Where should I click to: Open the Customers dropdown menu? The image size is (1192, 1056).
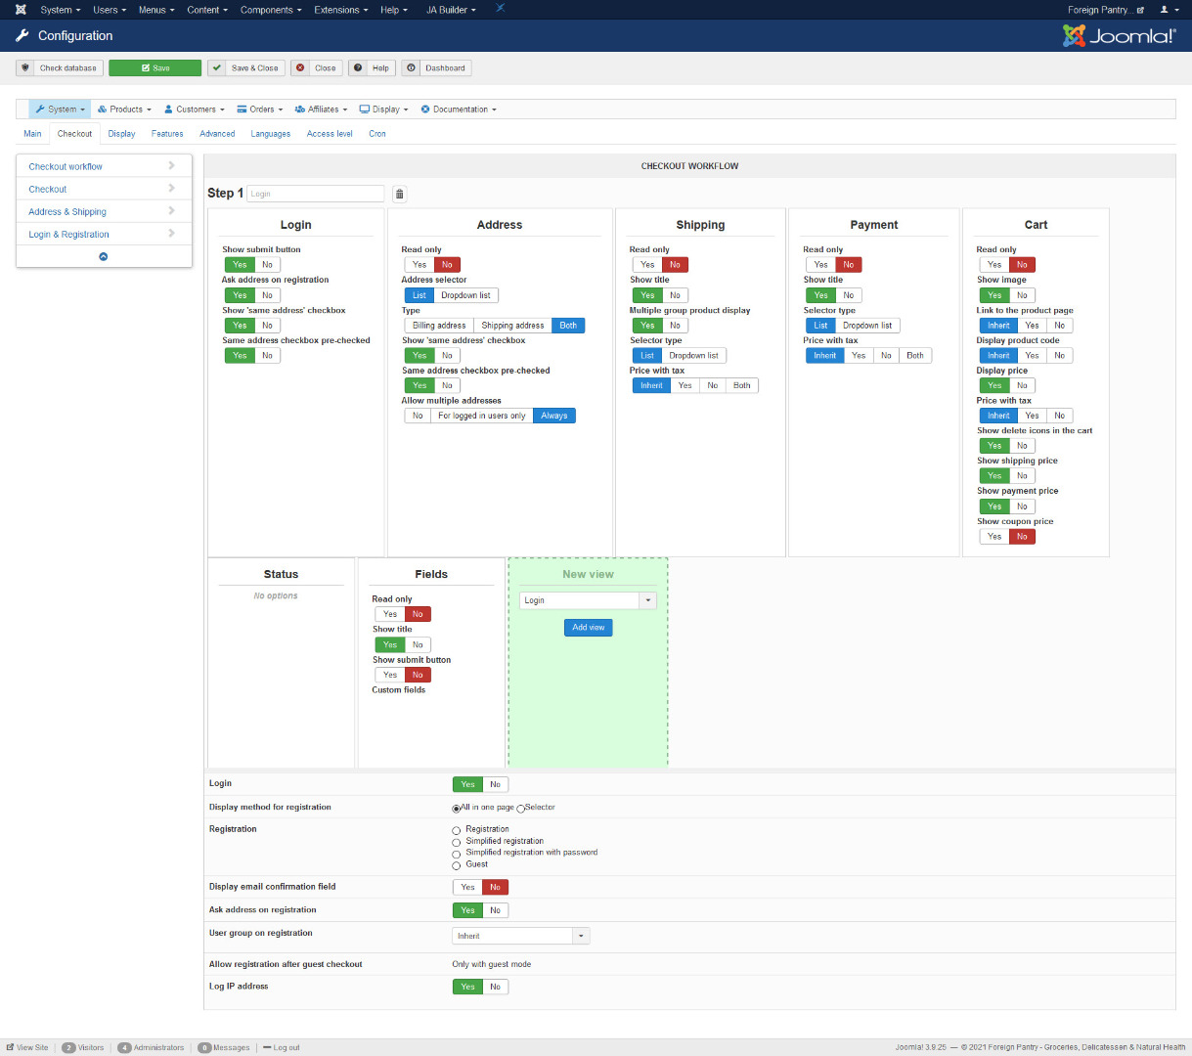click(194, 110)
